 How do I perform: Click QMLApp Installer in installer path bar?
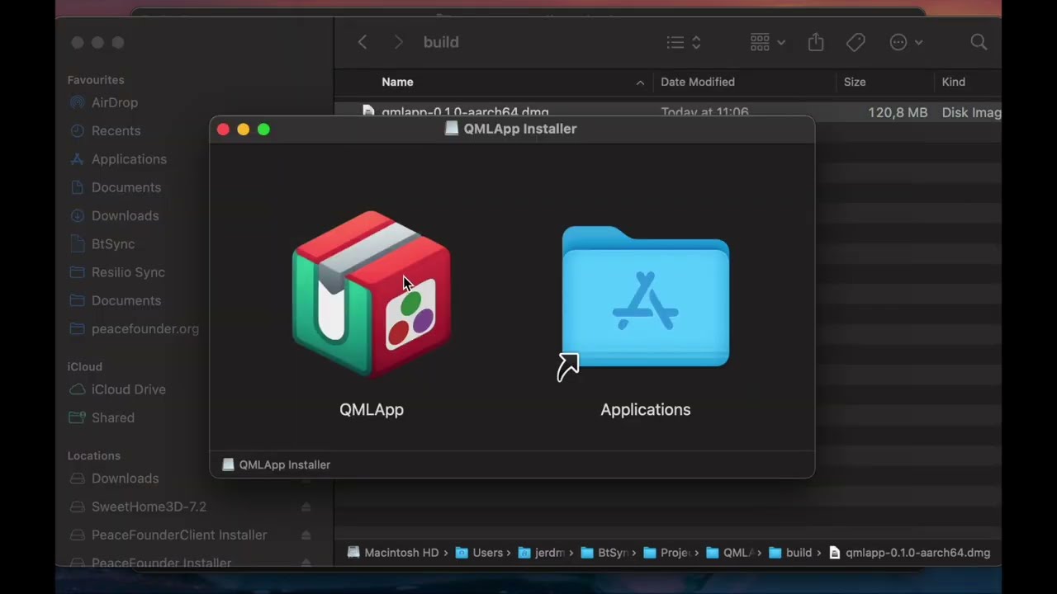coord(277,464)
